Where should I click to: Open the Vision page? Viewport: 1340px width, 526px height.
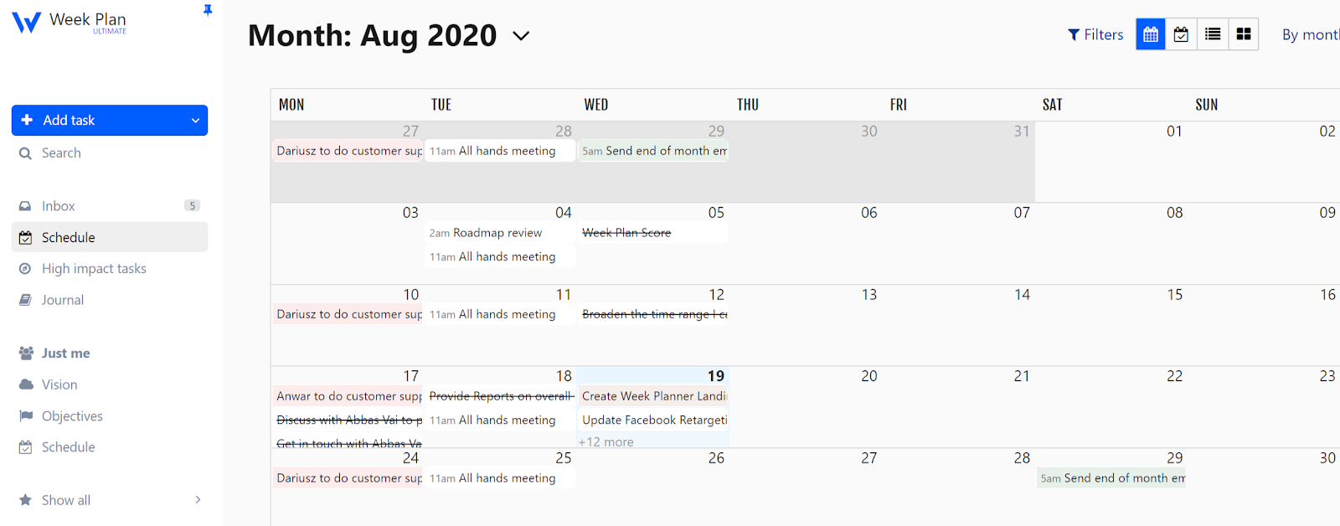[59, 384]
